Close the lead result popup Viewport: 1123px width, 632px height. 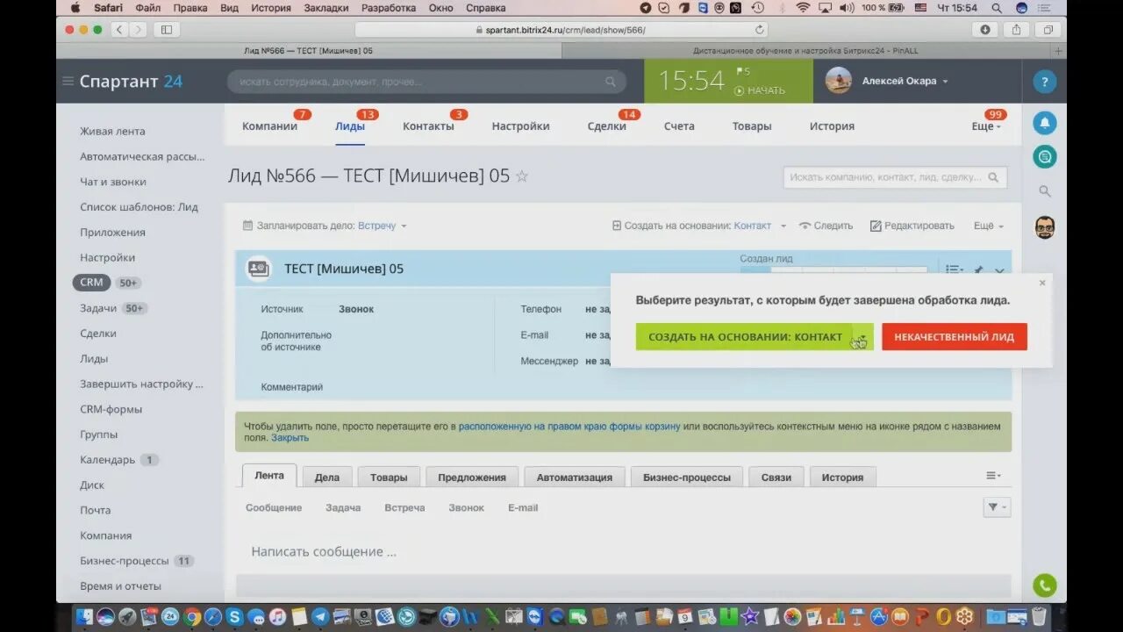pos(1042,283)
